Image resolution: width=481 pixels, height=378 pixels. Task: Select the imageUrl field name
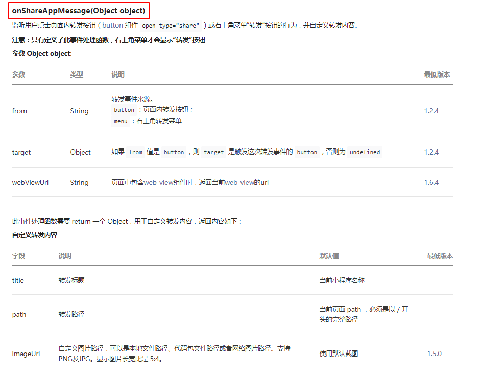[26, 354]
